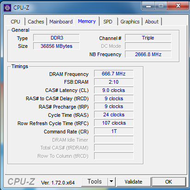Expand the Tools dropdown arrow
This screenshot has width=190, height=190.
pyautogui.click(x=112, y=182)
